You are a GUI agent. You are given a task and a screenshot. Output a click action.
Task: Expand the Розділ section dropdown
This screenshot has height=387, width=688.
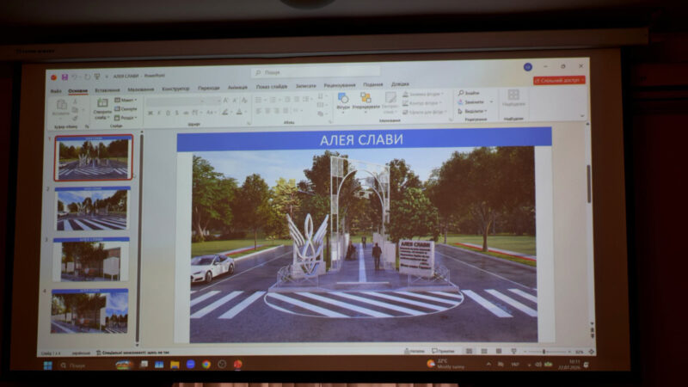coord(126,118)
